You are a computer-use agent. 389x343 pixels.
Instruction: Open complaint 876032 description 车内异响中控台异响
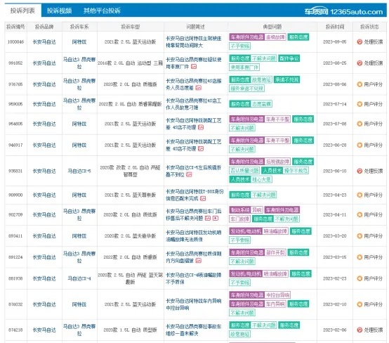pyautogui.click(x=194, y=304)
